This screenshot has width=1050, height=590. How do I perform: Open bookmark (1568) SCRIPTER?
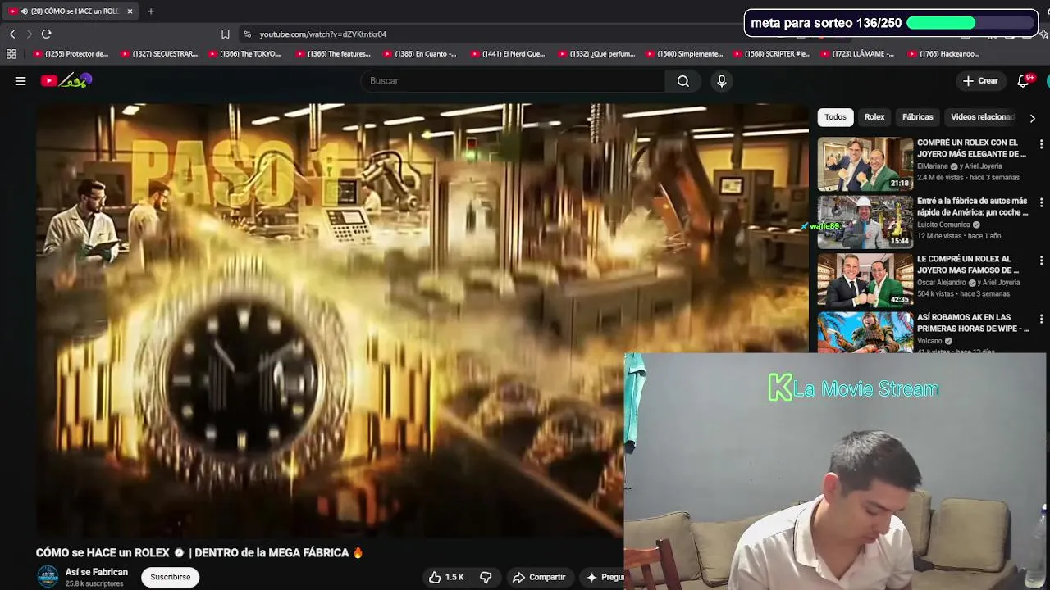tap(772, 54)
